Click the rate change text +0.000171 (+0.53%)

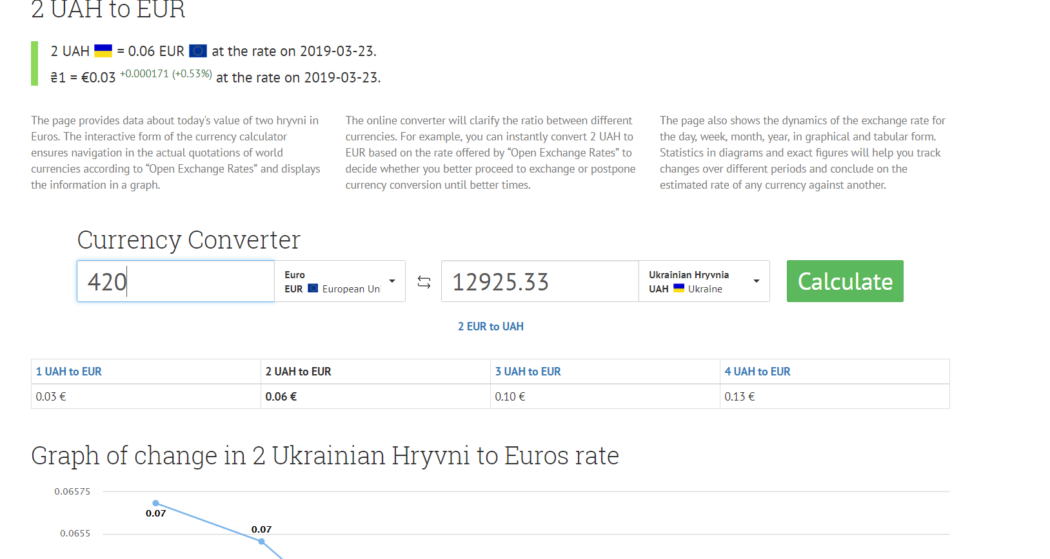pos(166,73)
